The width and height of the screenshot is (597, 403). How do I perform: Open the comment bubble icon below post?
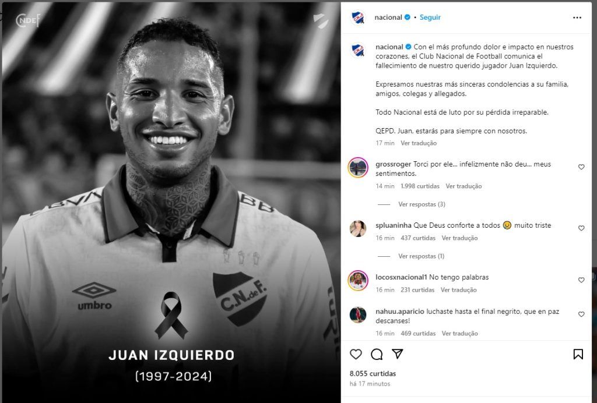(x=377, y=354)
